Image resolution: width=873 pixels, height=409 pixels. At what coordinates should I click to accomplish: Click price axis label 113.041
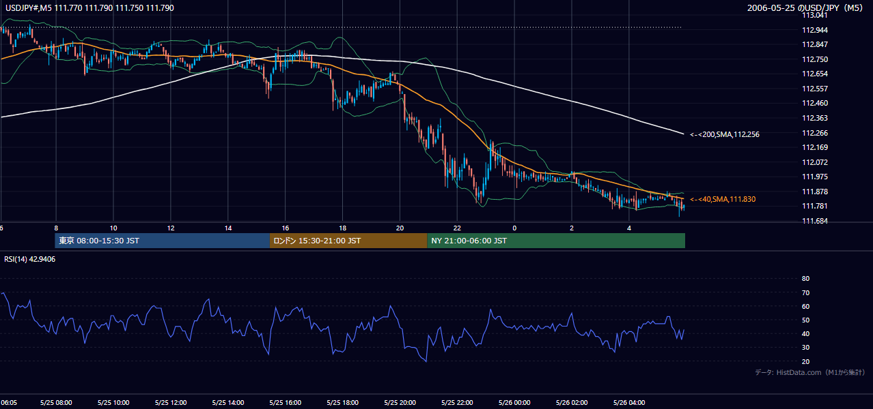tap(815, 15)
